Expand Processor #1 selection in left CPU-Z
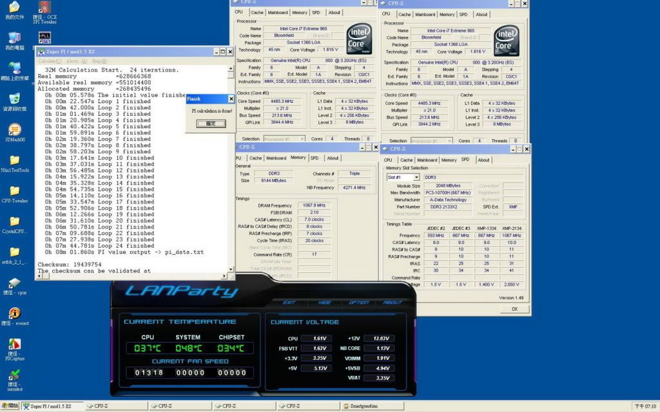This screenshot has width=660, height=412. tap(302, 139)
